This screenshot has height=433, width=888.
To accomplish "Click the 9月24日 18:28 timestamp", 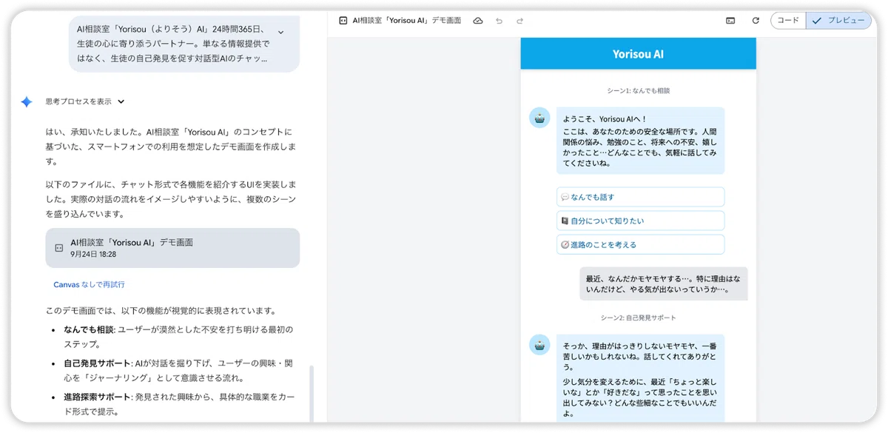I will coord(93,254).
